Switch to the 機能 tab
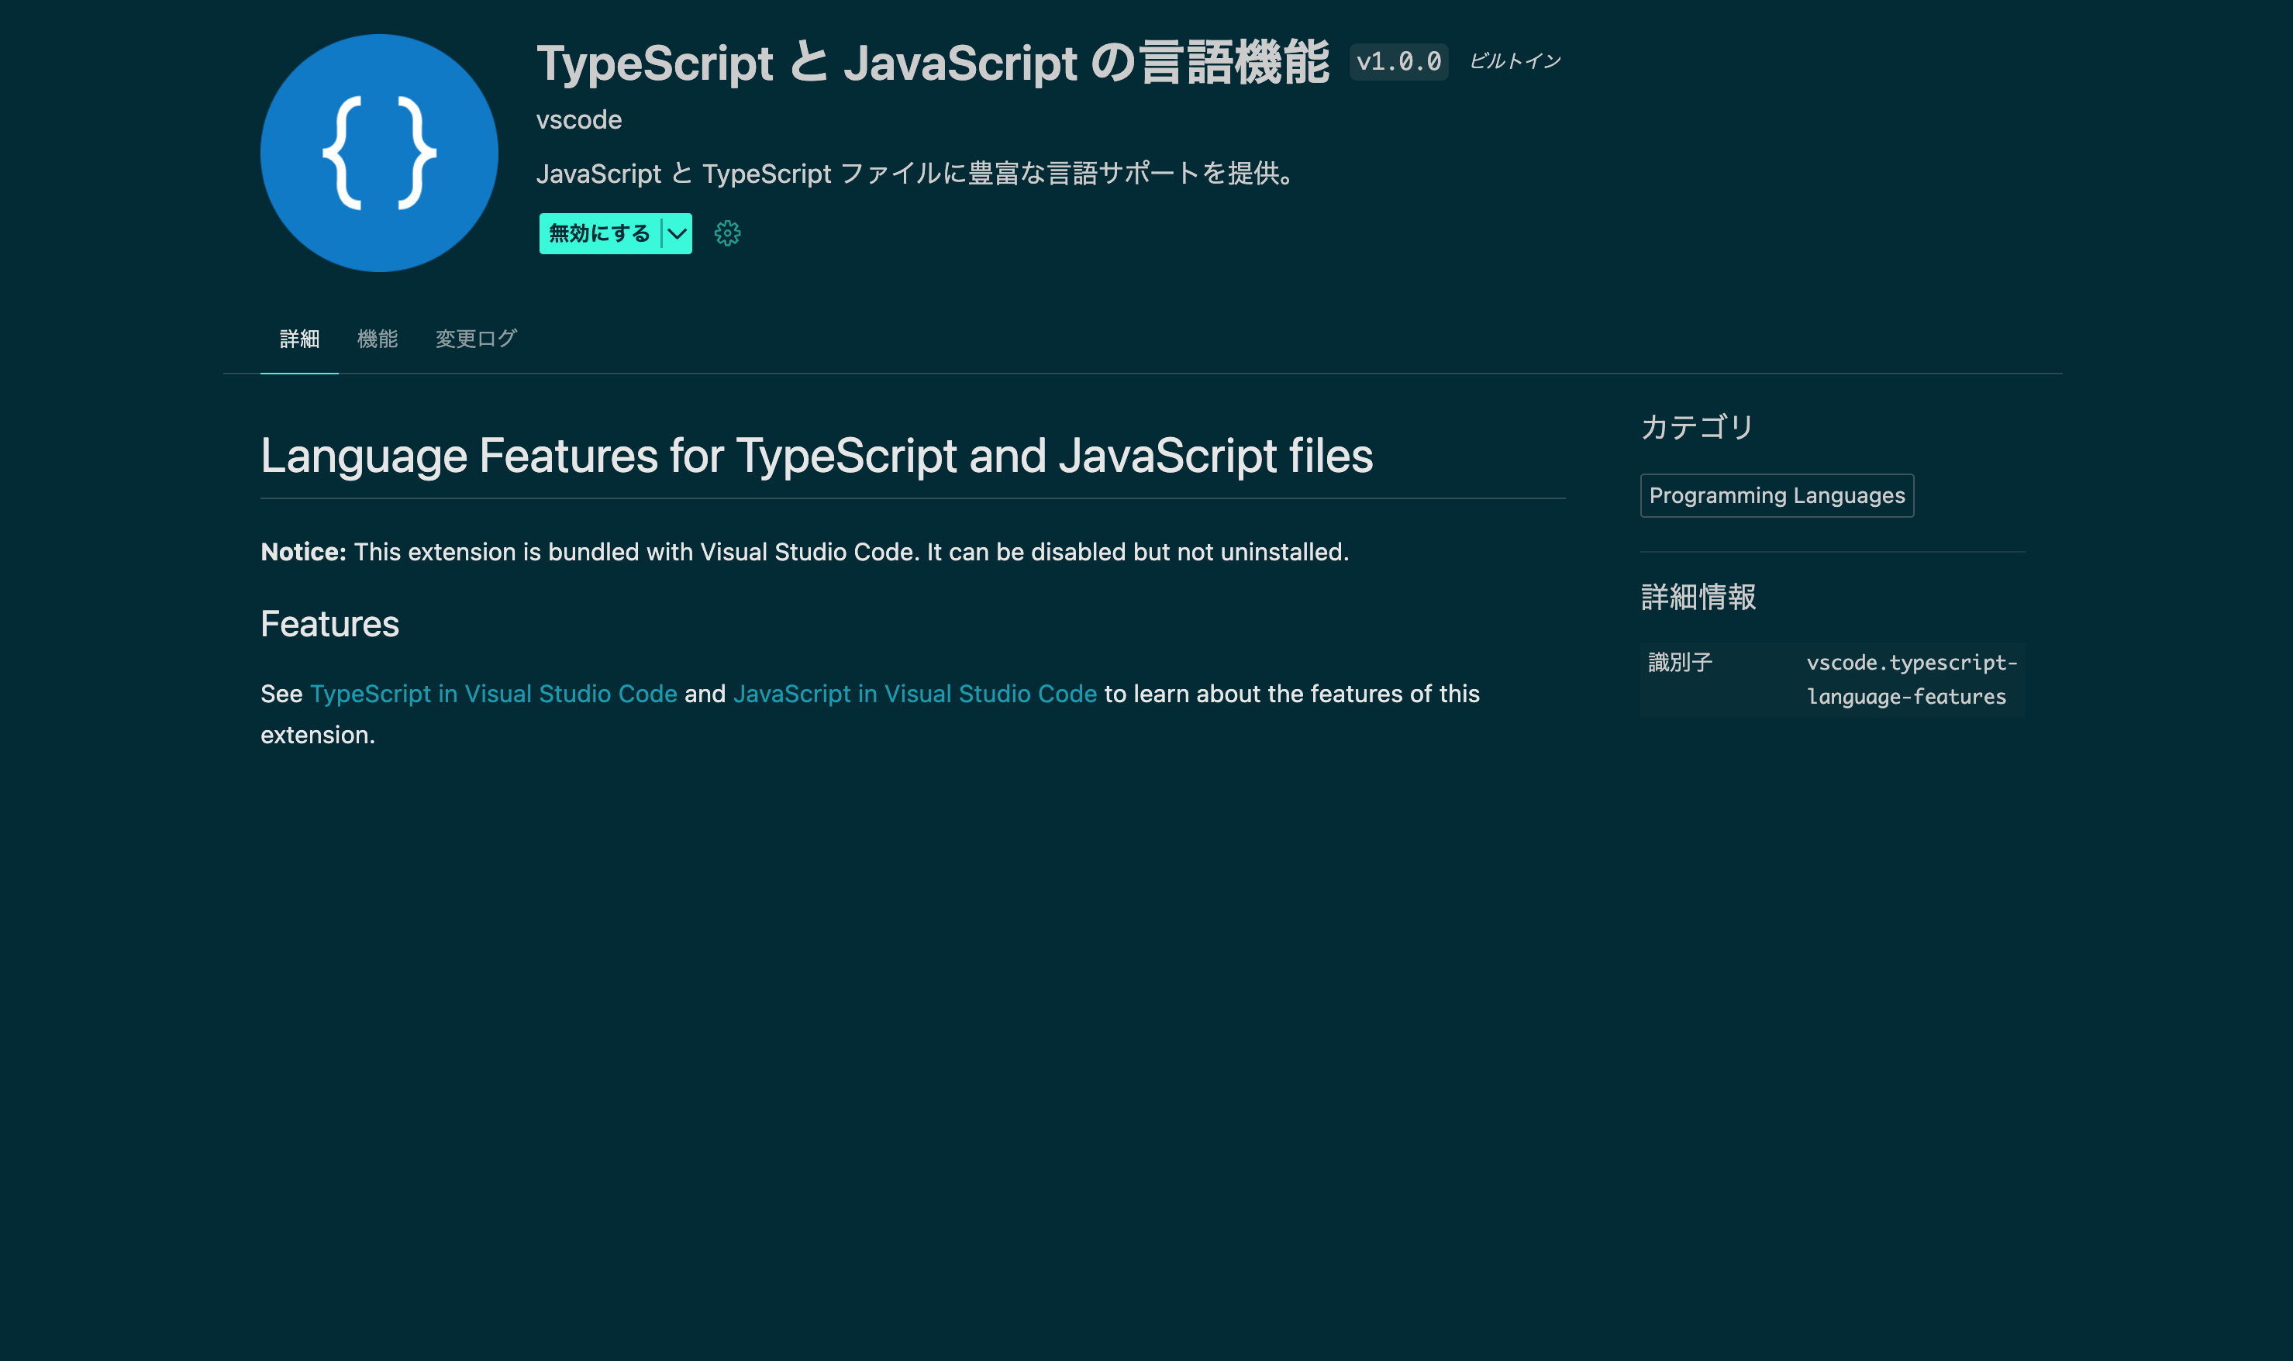This screenshot has height=1361, width=2293. coord(377,339)
